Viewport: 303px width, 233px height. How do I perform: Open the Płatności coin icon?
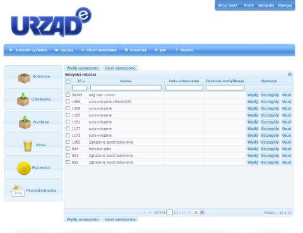click(24, 168)
